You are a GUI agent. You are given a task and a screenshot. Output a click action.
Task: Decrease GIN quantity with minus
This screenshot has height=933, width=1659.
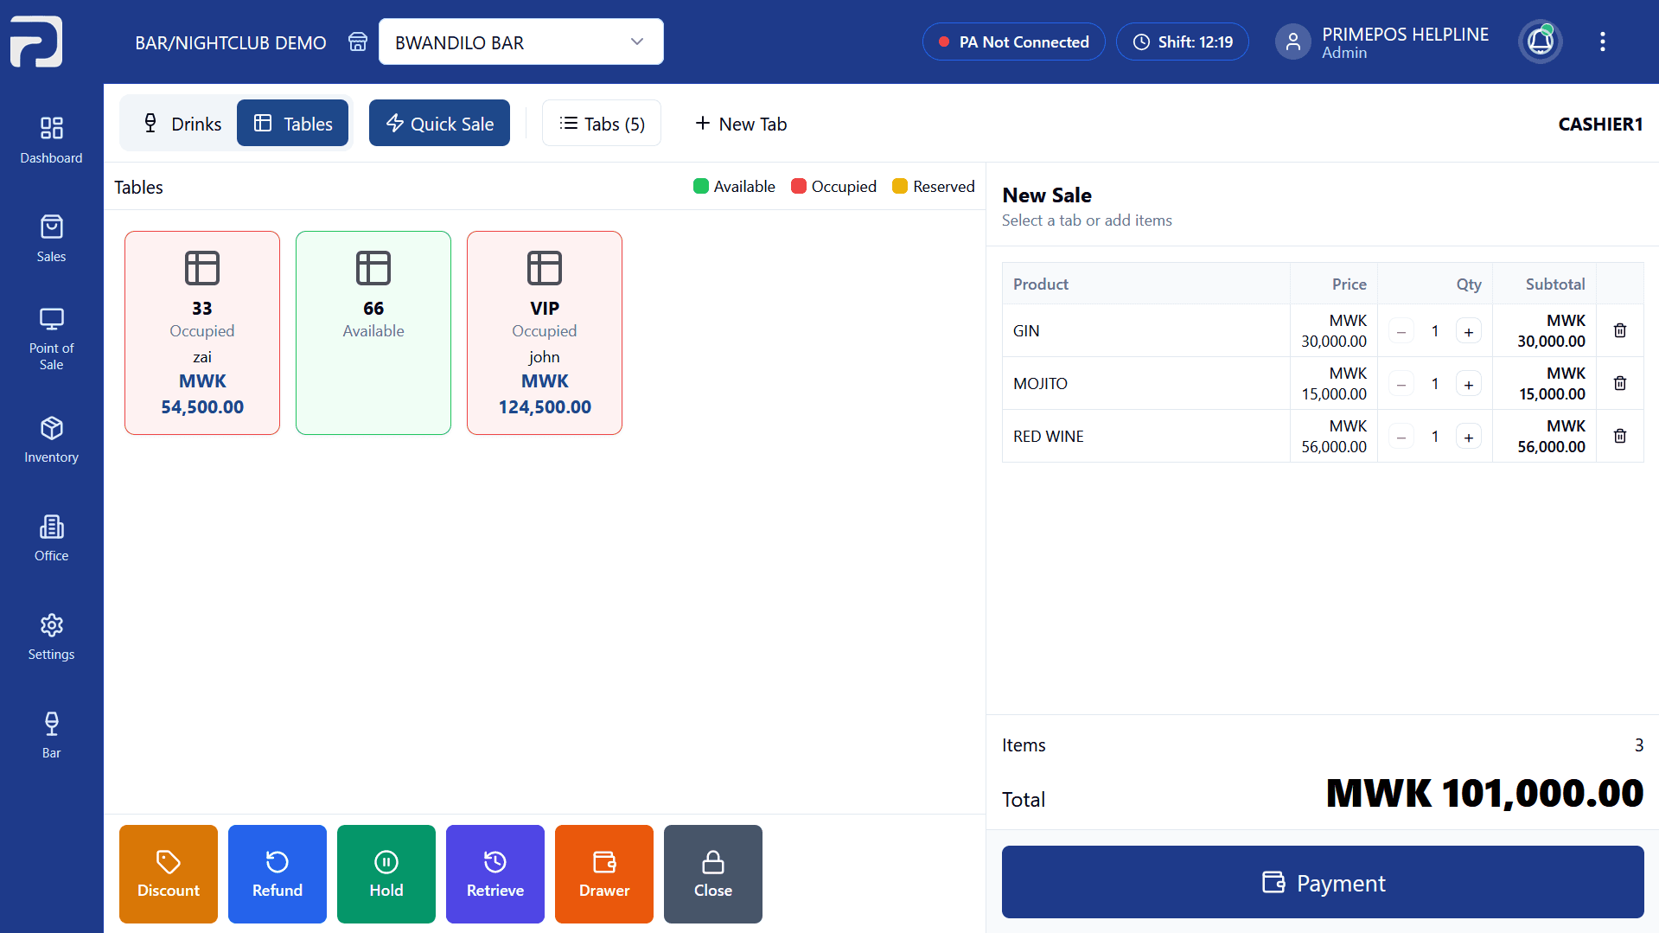pos(1401,331)
